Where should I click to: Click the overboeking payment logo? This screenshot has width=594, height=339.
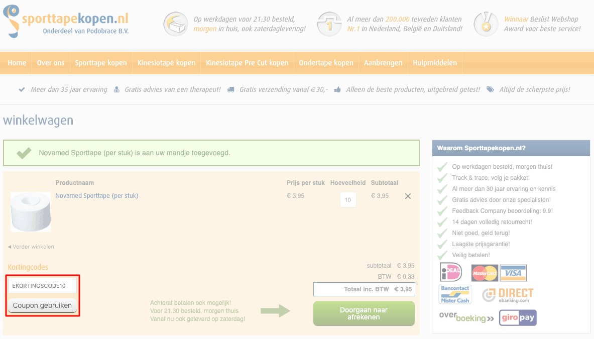pyautogui.click(x=466, y=317)
